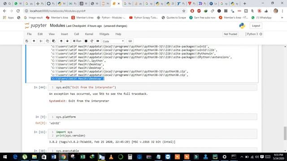The height and width of the screenshot is (161, 287).
Task: Open Word from taskbar
Action: (54, 157)
